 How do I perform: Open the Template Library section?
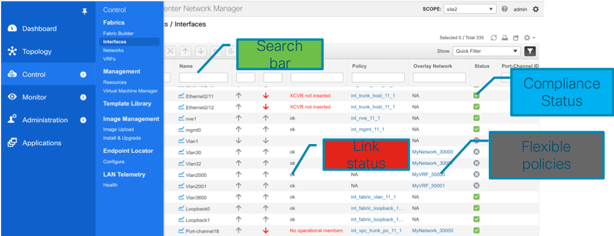[127, 104]
